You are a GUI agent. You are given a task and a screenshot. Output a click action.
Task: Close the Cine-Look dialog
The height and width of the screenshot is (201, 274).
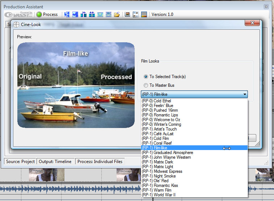pyautogui.click(x=252, y=23)
